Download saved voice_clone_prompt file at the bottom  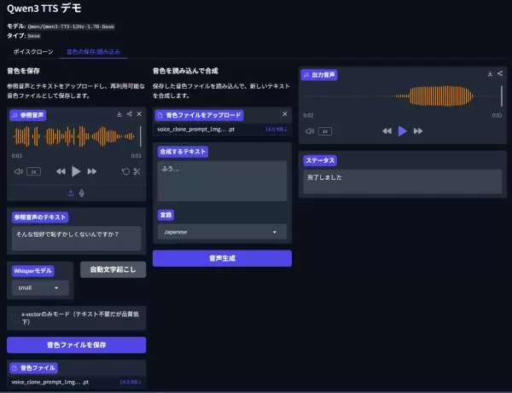pyautogui.click(x=130, y=382)
